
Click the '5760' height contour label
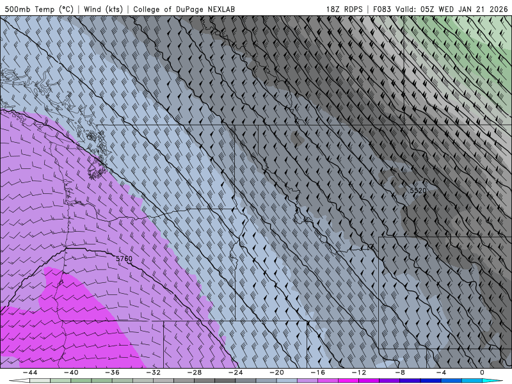pyautogui.click(x=124, y=259)
